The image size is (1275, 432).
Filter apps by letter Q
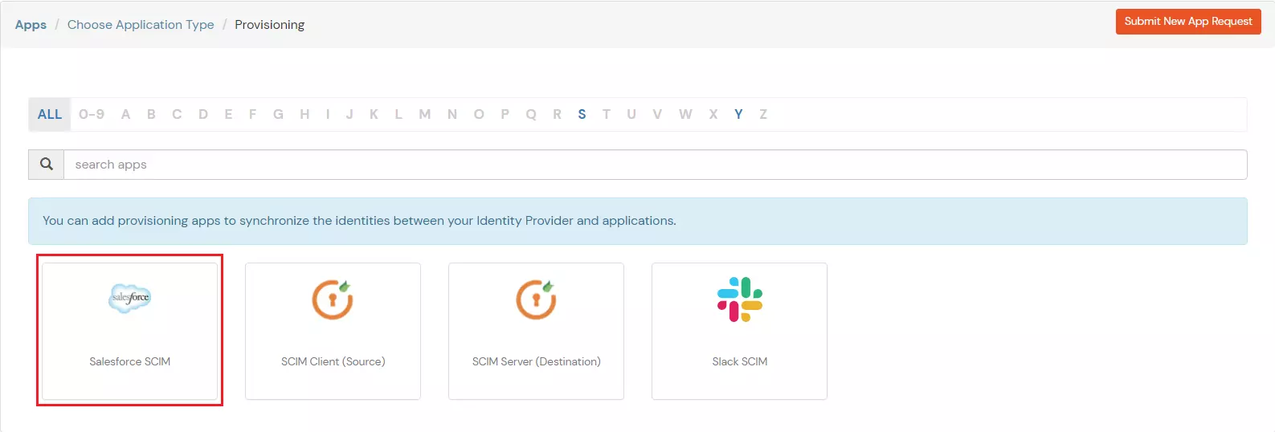531,114
